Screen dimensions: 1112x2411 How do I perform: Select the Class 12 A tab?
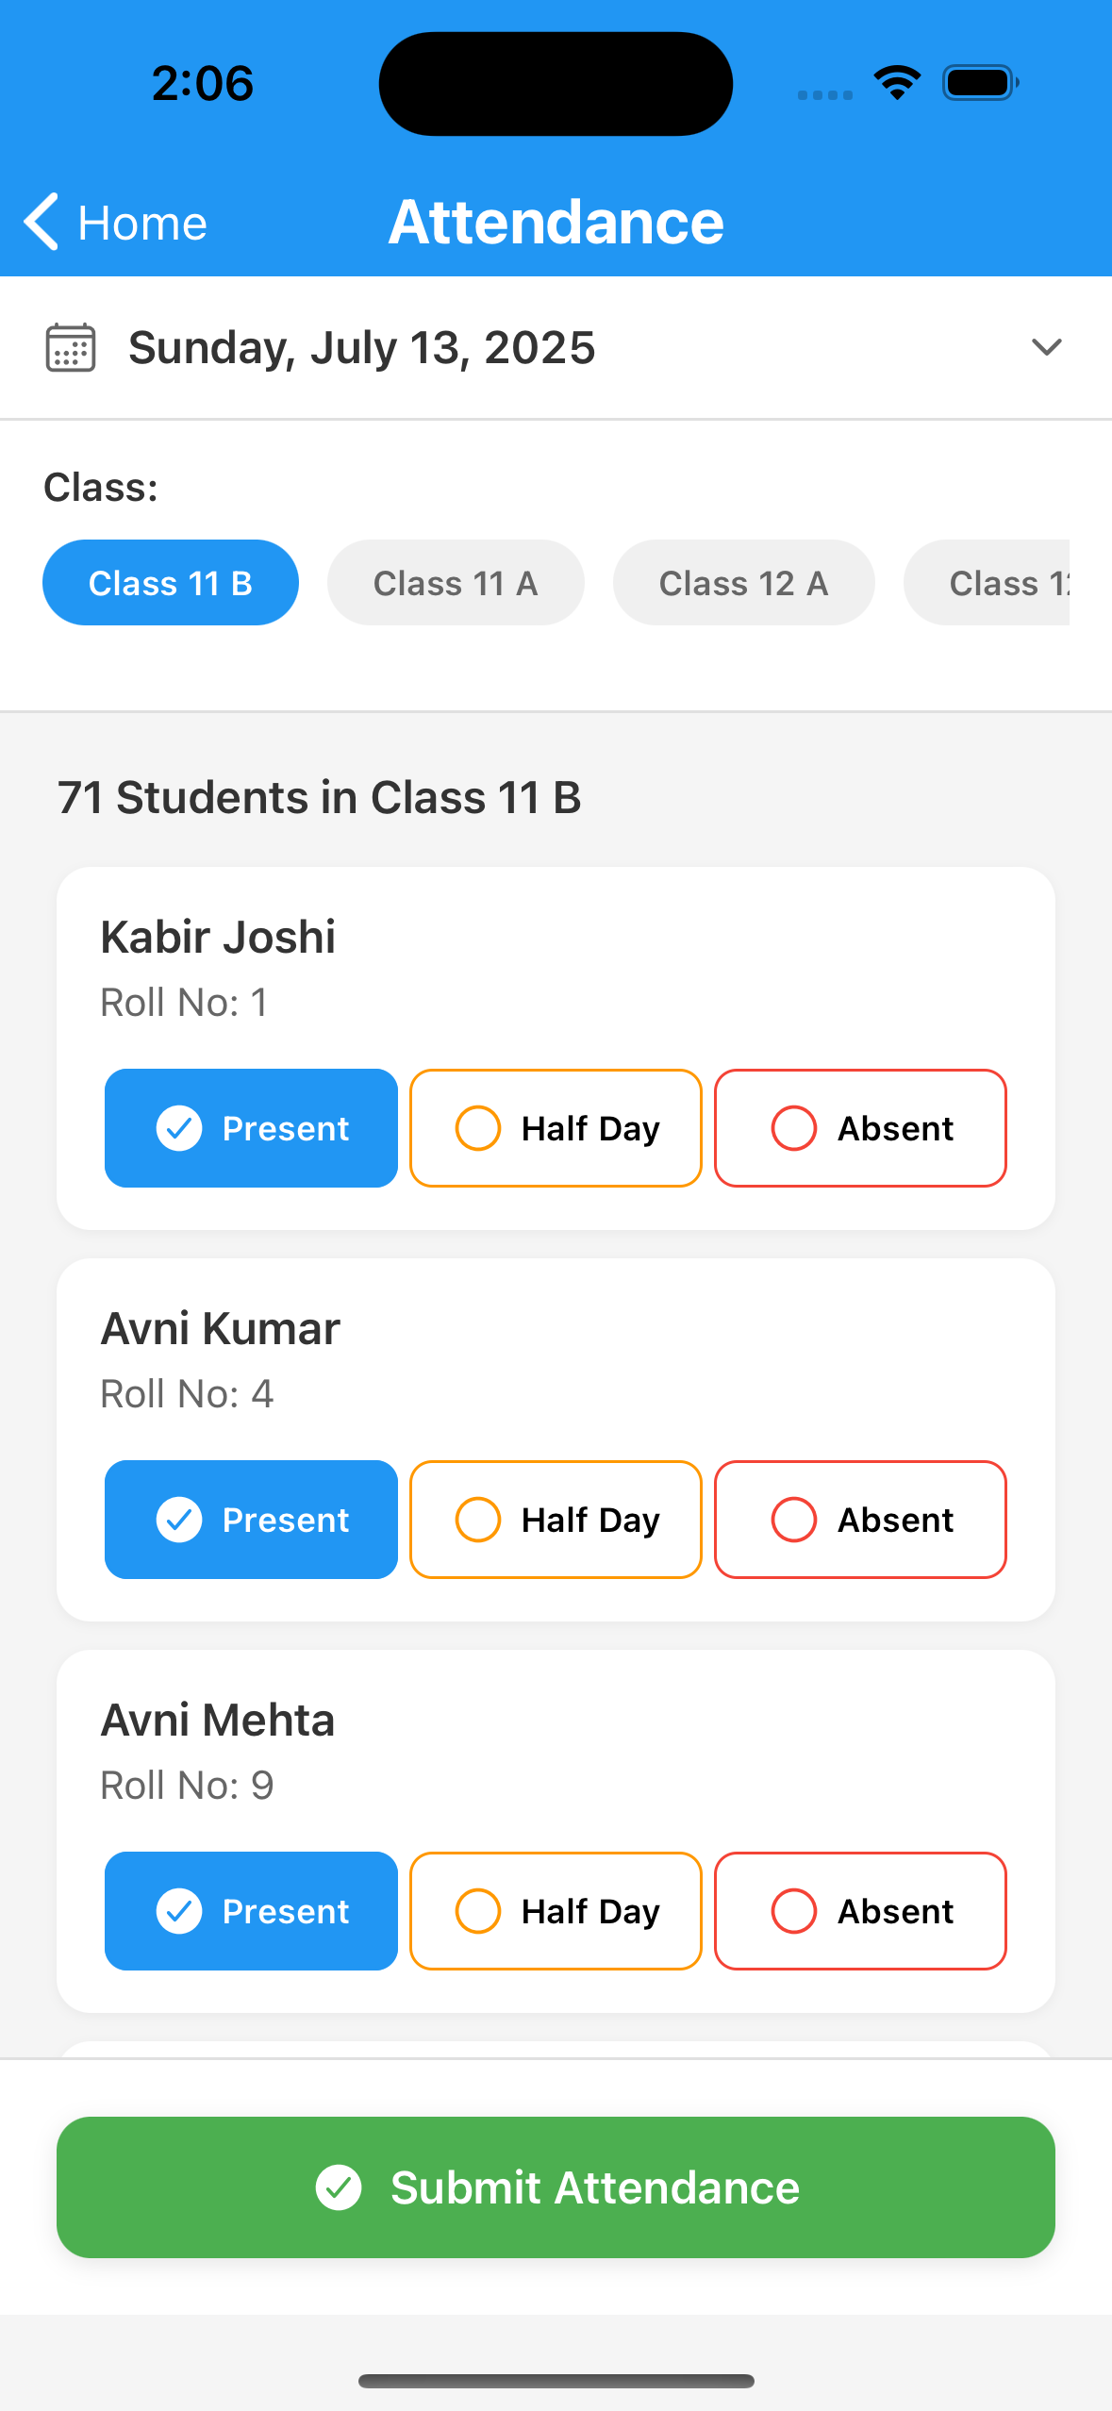point(743,582)
